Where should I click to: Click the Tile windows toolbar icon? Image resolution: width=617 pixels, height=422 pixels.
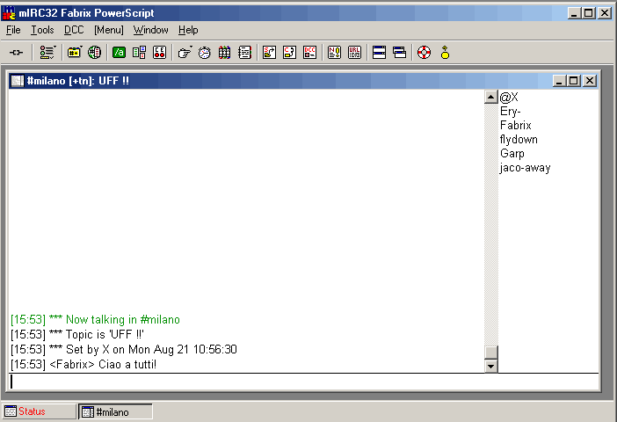pos(380,53)
